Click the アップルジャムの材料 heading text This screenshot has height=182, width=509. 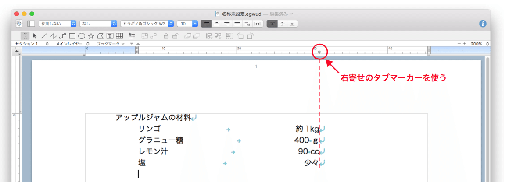(x=154, y=118)
